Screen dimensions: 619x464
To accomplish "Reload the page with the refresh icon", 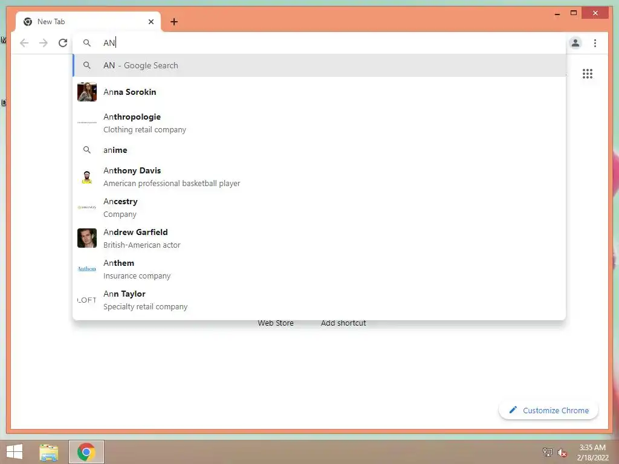I will pos(63,43).
